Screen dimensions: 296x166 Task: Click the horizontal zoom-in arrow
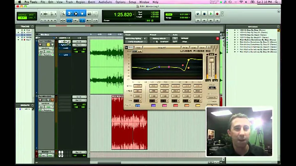point(55,14)
